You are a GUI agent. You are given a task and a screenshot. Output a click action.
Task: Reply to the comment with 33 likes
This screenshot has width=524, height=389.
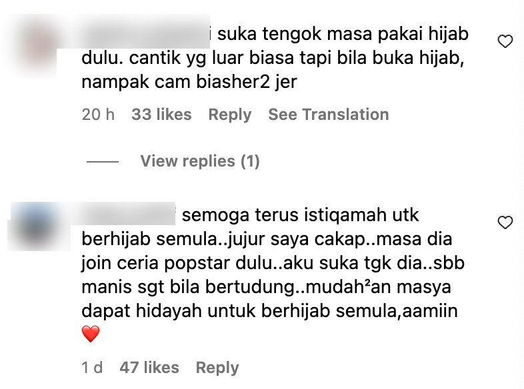[x=230, y=115]
